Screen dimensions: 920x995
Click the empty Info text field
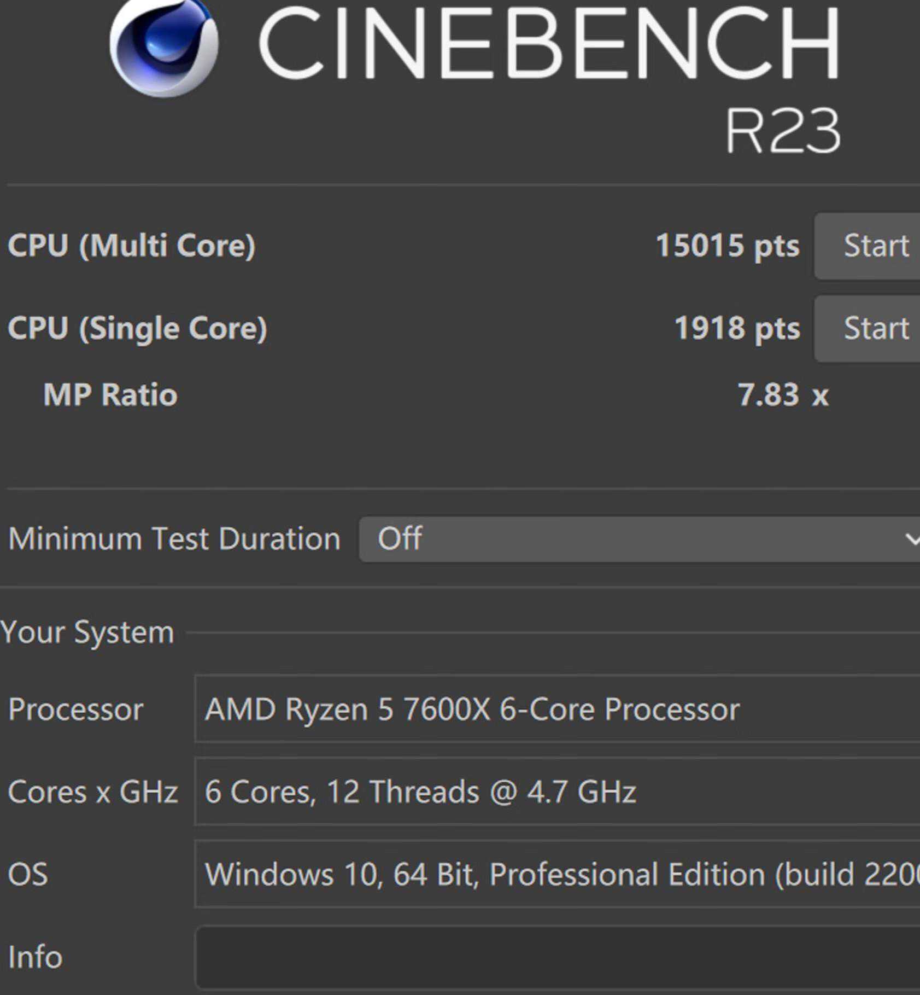(x=556, y=957)
